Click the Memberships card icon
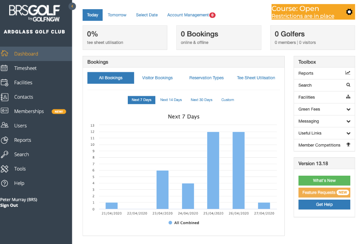The width and height of the screenshot is (359, 244). click(x=4, y=111)
